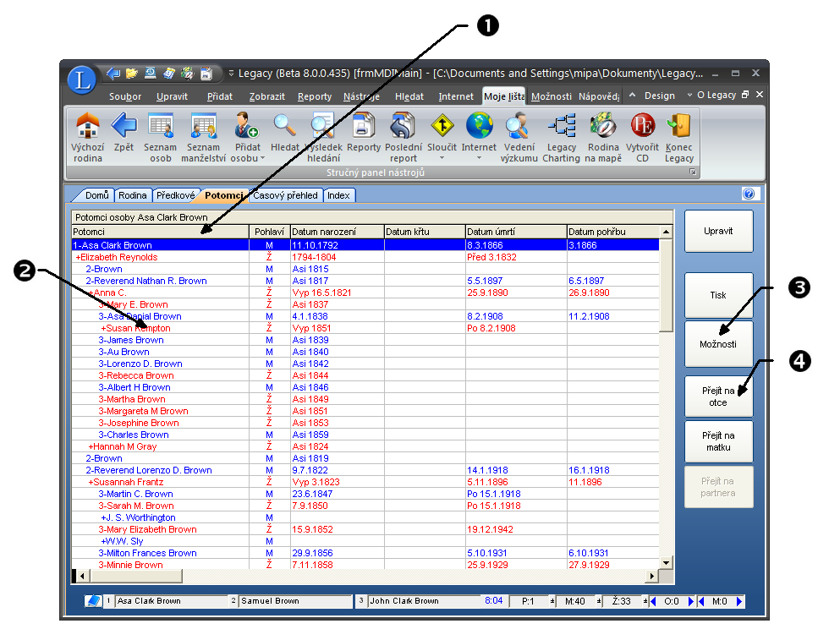Open the Seznam osob name list
This screenshot has height=629, width=829.
160,127
